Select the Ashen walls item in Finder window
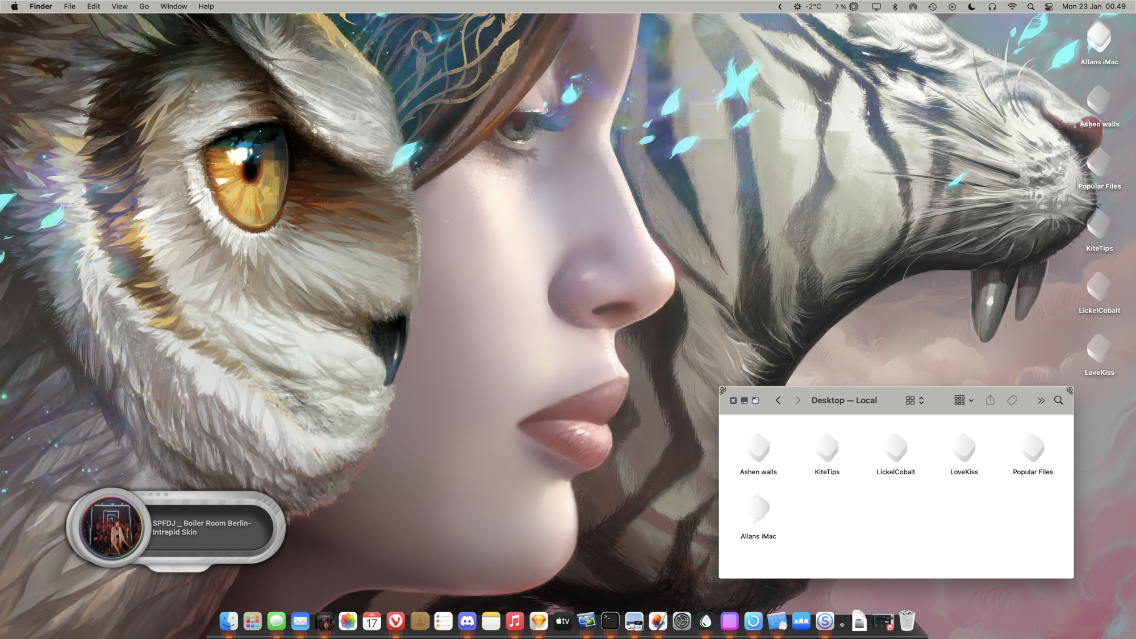1136x639 pixels. [x=758, y=454]
